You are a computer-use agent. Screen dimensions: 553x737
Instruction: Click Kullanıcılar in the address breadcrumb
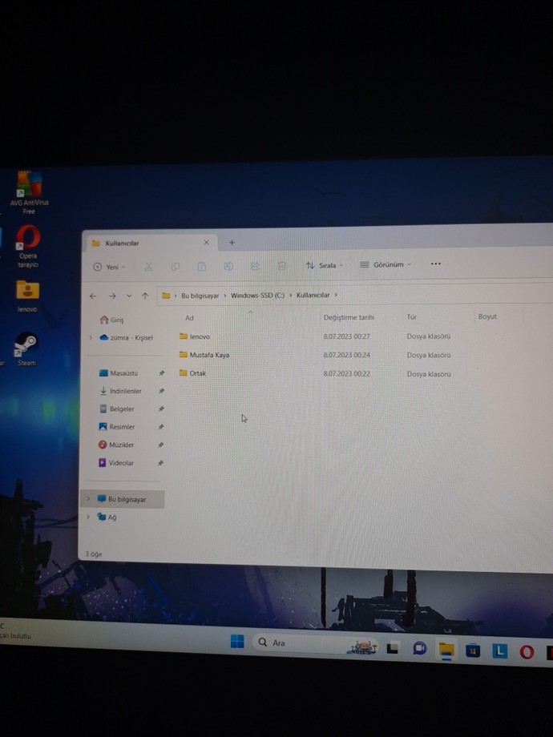313,295
